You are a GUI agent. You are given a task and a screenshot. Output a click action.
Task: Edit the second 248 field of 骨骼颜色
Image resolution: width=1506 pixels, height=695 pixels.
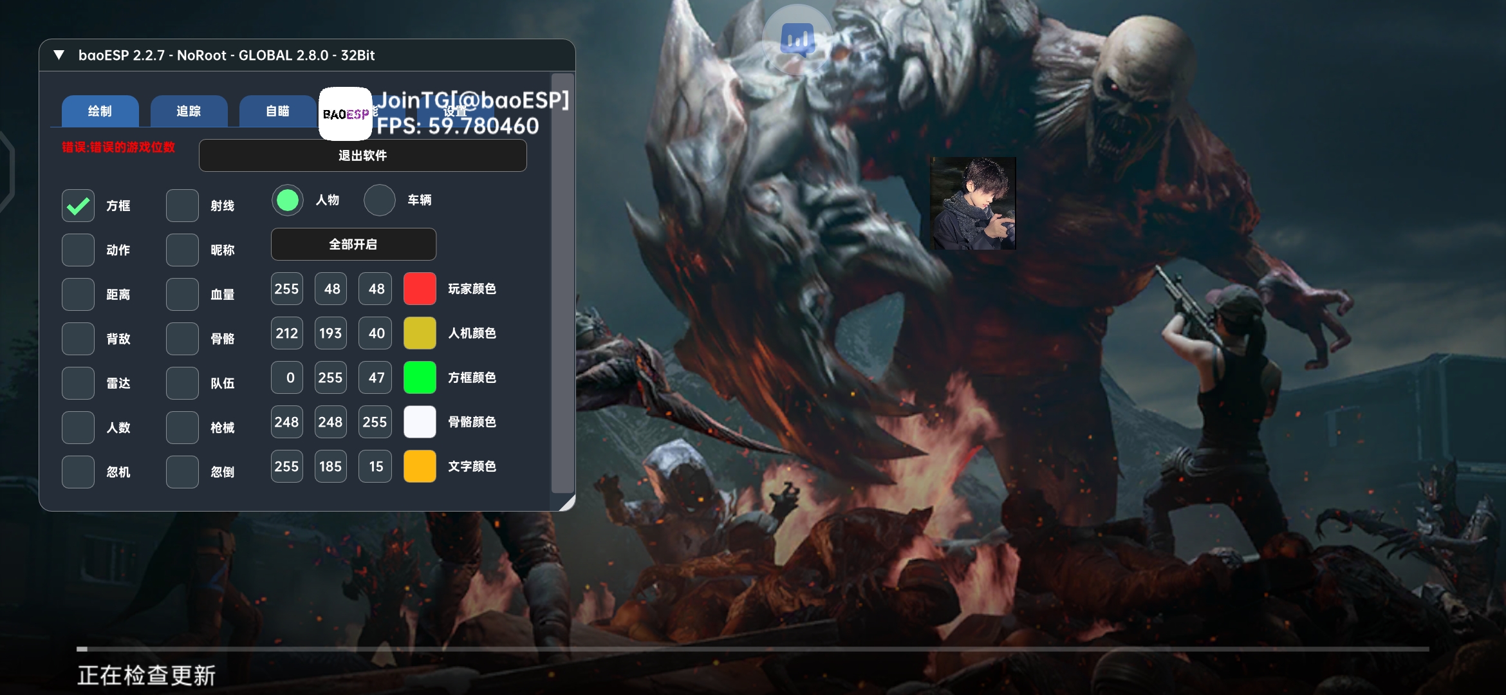point(331,422)
